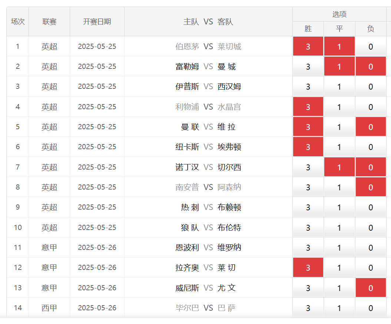This screenshot has width=391, height=324.
Task: Select draw (1) for 南安普 VS 阿森纳
Action: tap(339, 187)
